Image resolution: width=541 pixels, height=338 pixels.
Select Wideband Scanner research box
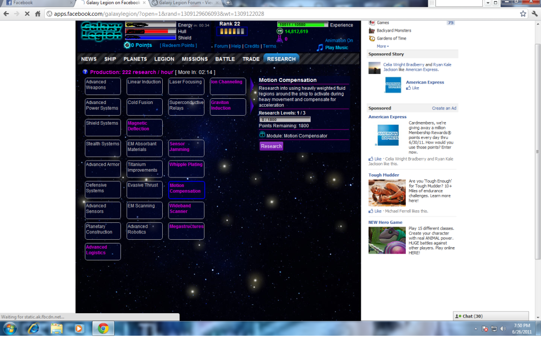click(x=186, y=210)
